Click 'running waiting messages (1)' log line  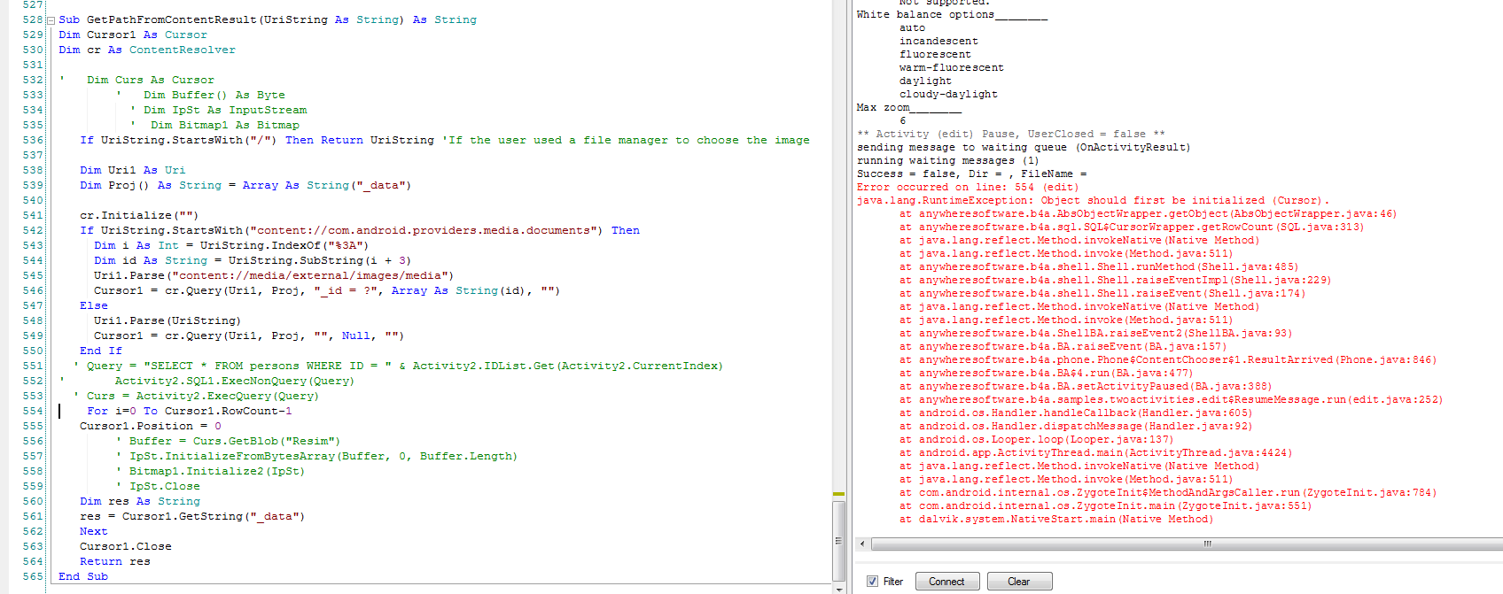(x=948, y=161)
